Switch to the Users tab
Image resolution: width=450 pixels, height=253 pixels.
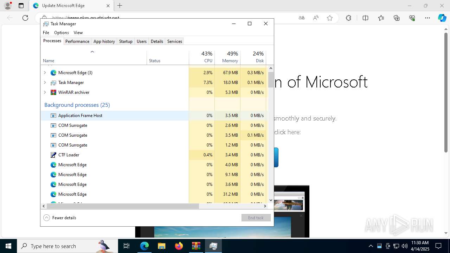pyautogui.click(x=142, y=41)
